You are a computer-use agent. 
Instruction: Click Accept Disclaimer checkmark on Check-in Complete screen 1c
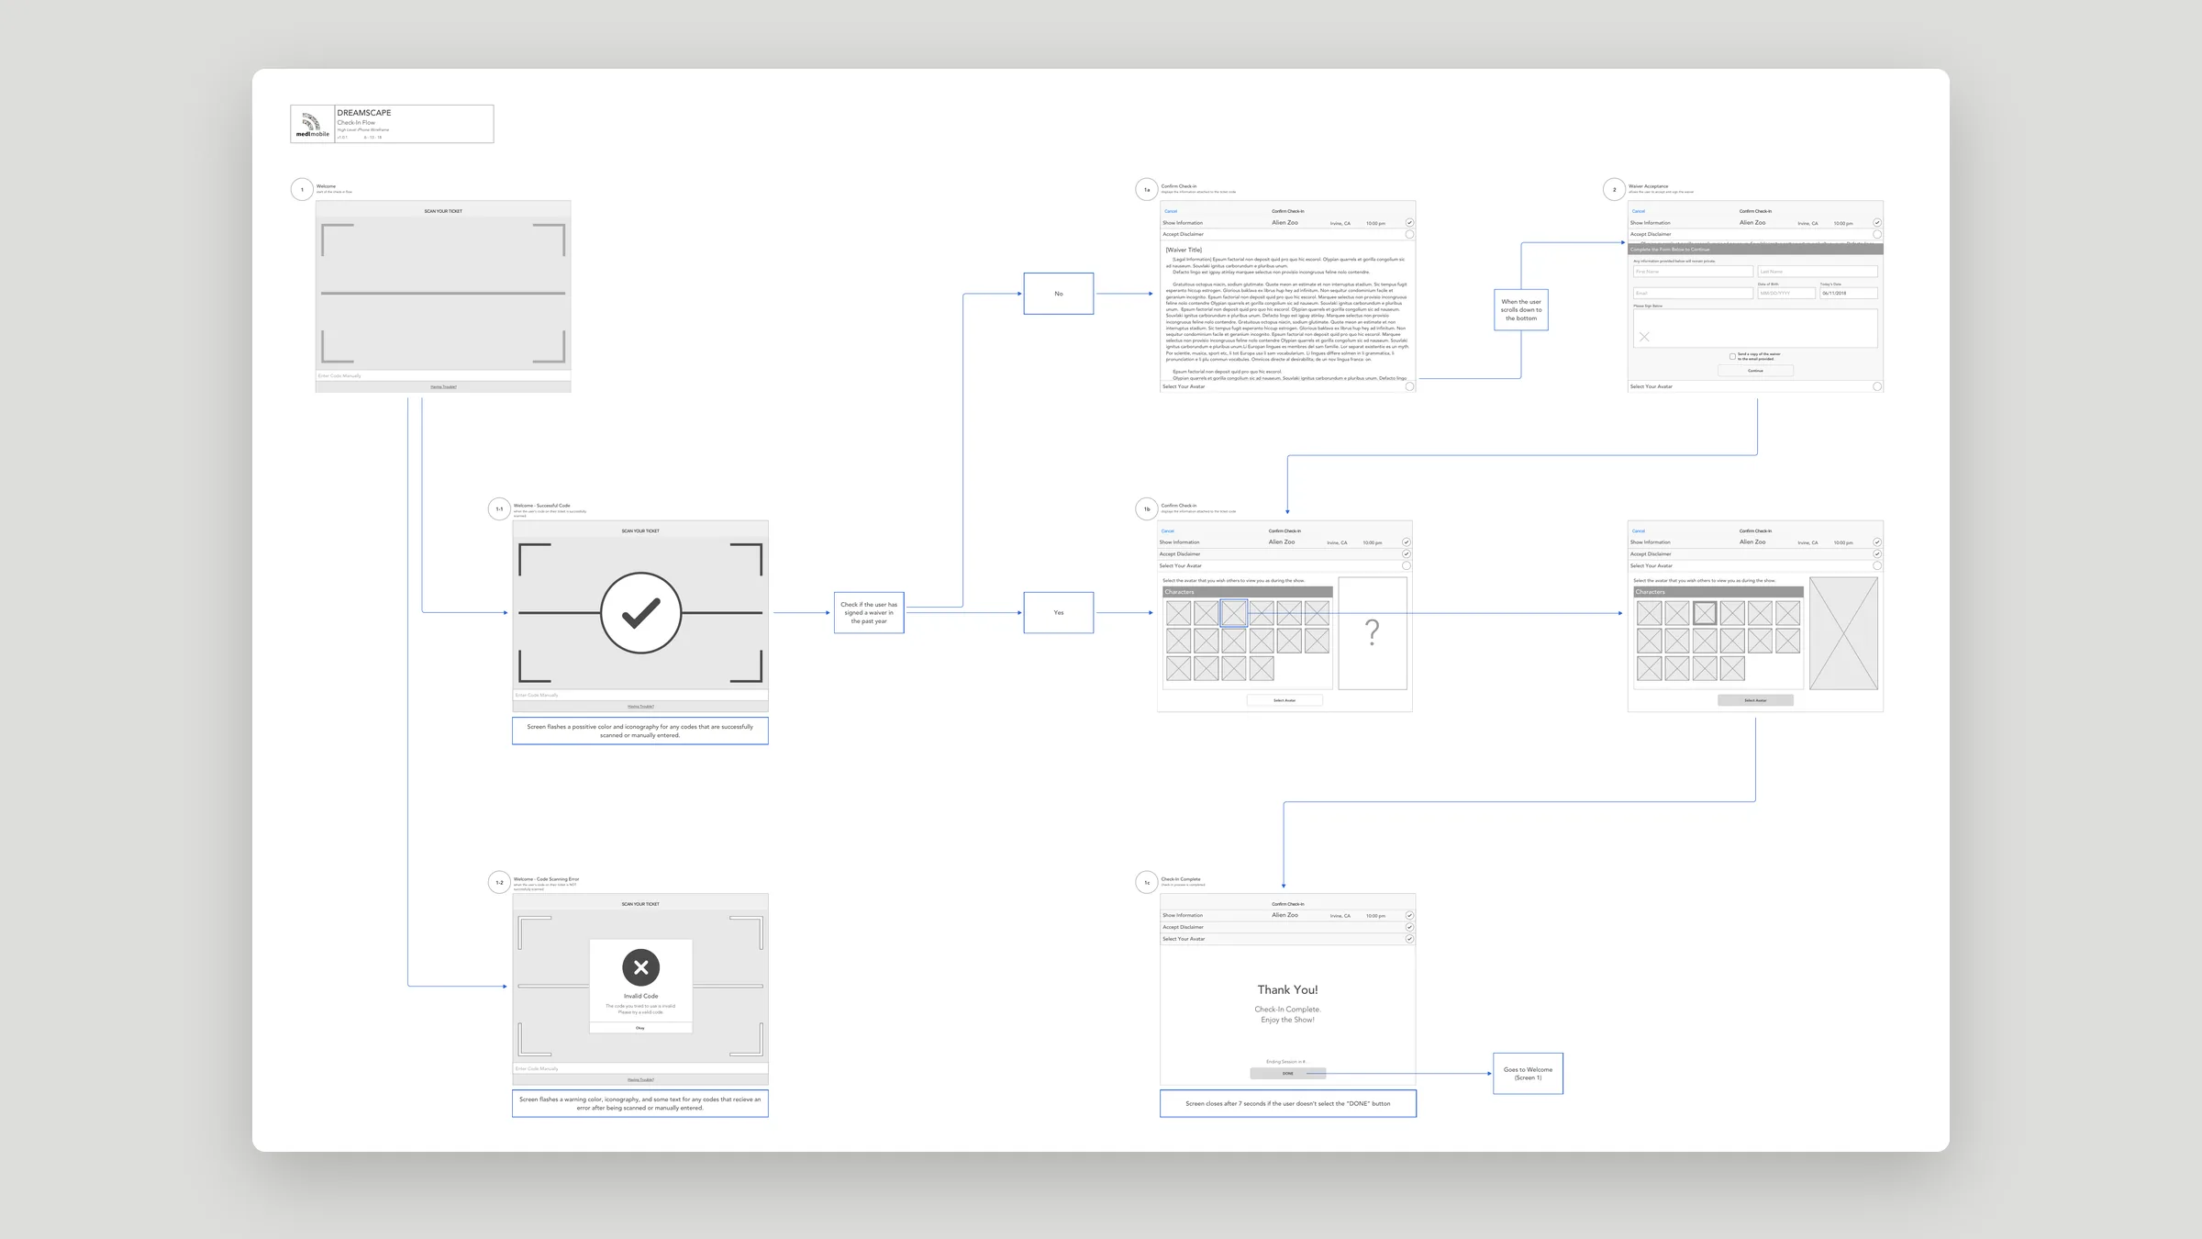pyautogui.click(x=1409, y=927)
